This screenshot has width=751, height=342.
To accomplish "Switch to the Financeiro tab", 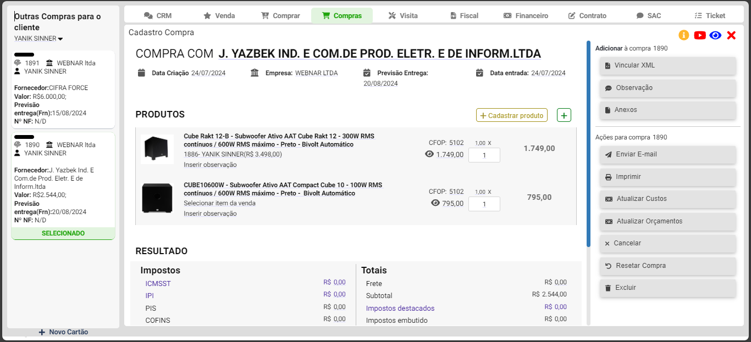I will click(526, 15).
